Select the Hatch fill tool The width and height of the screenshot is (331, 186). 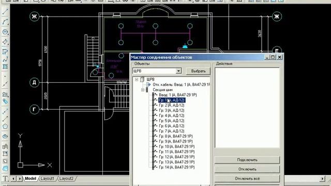(x=5, y=67)
